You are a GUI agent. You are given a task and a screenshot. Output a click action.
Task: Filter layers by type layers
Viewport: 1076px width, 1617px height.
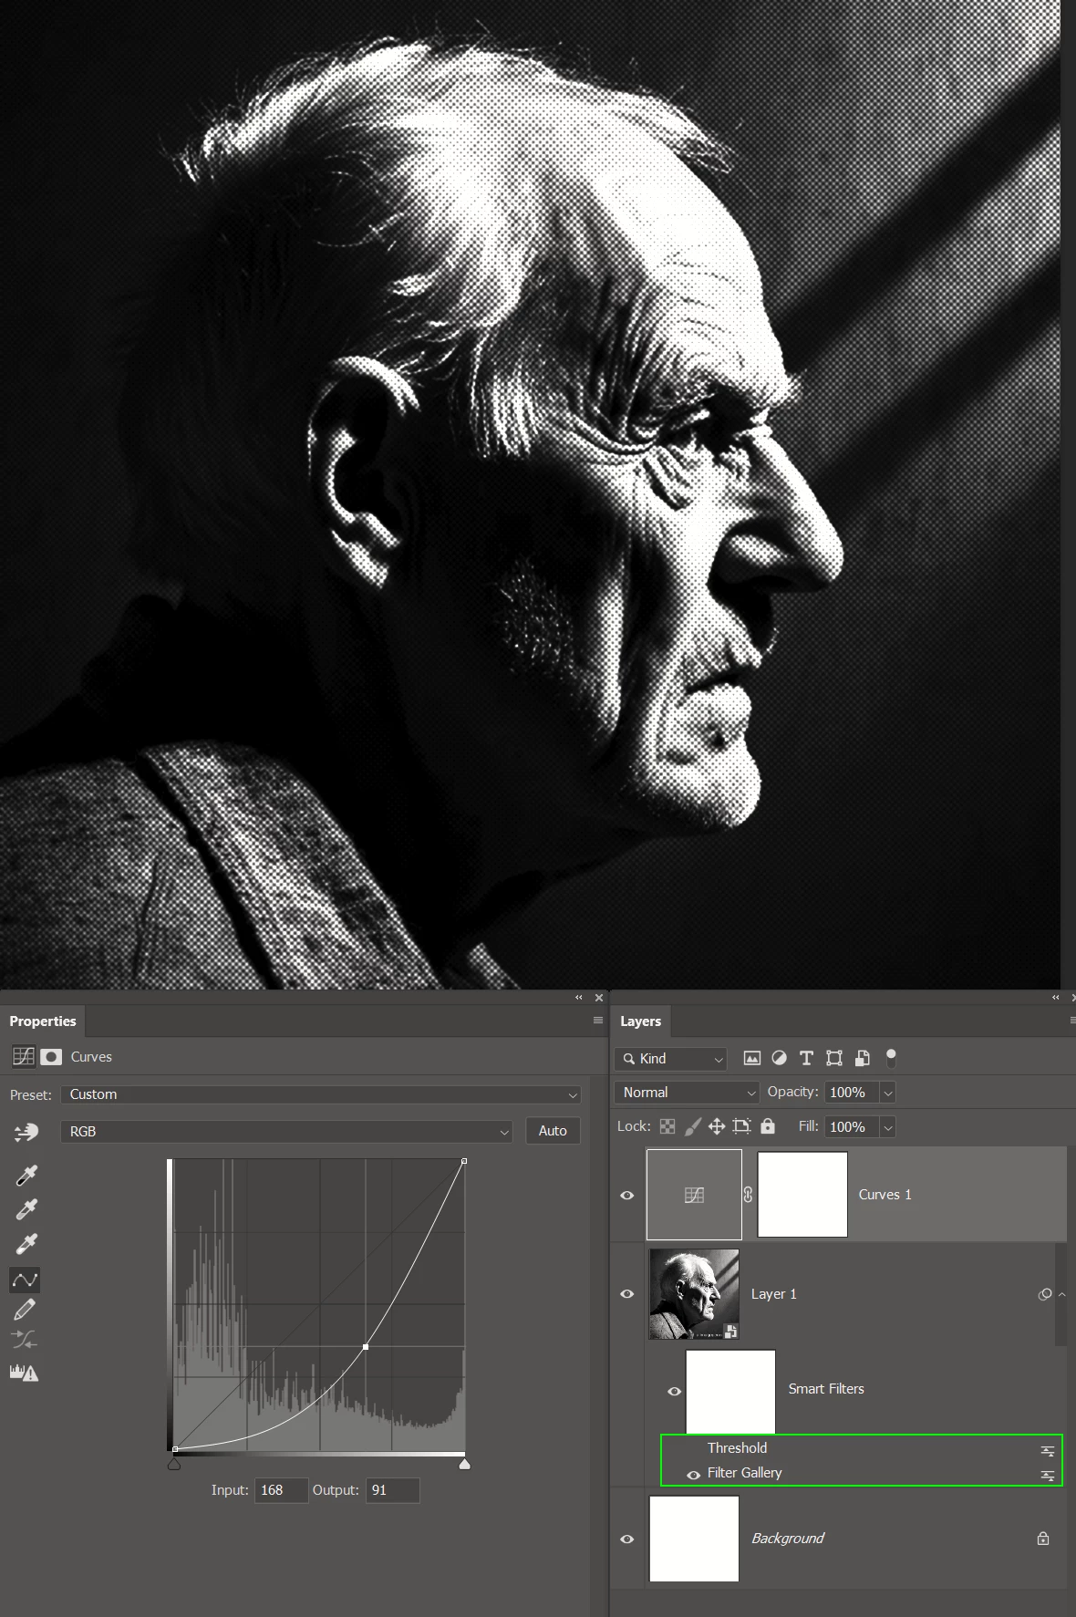point(806,1058)
